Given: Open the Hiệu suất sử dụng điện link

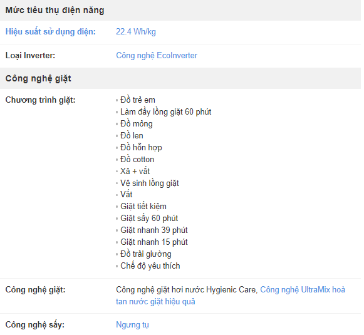Looking at the screenshot, I should (x=51, y=31).
